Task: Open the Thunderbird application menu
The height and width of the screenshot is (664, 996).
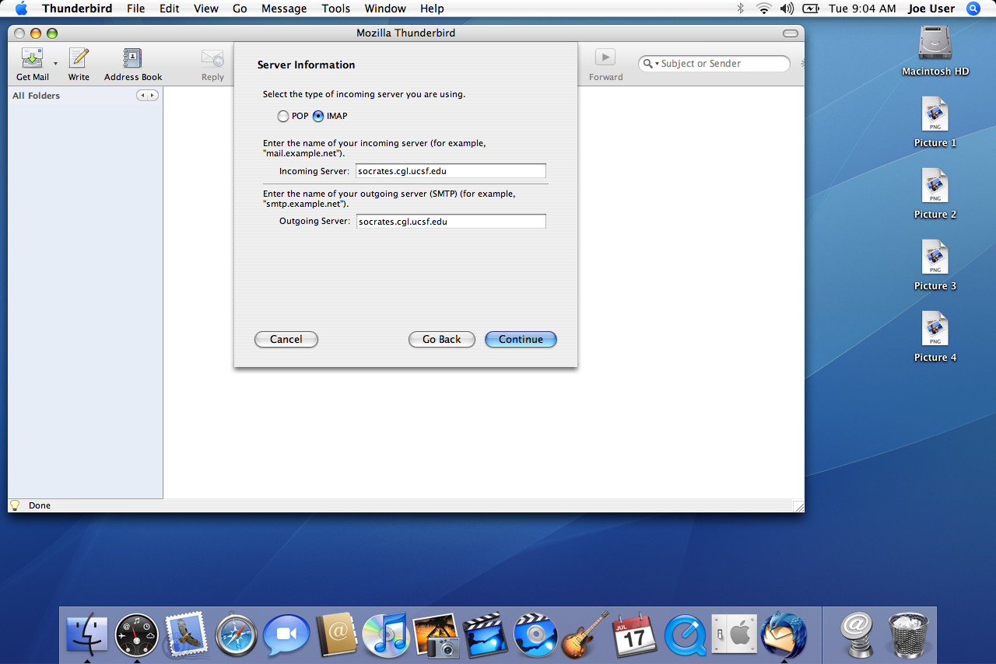Action: 77,9
